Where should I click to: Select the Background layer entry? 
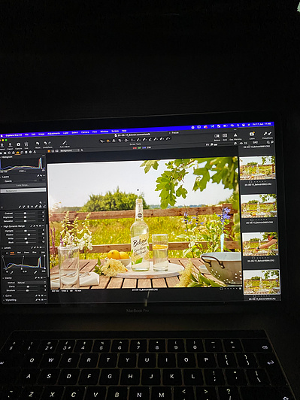point(23,190)
